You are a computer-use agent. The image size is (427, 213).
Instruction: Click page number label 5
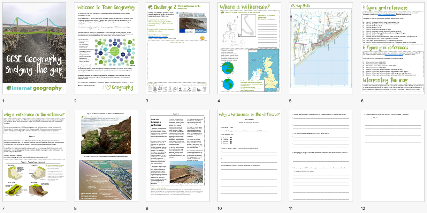point(291,101)
